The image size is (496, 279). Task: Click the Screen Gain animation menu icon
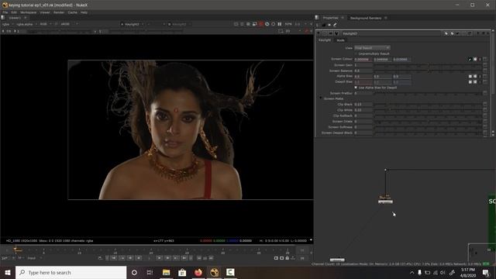click(x=485, y=65)
